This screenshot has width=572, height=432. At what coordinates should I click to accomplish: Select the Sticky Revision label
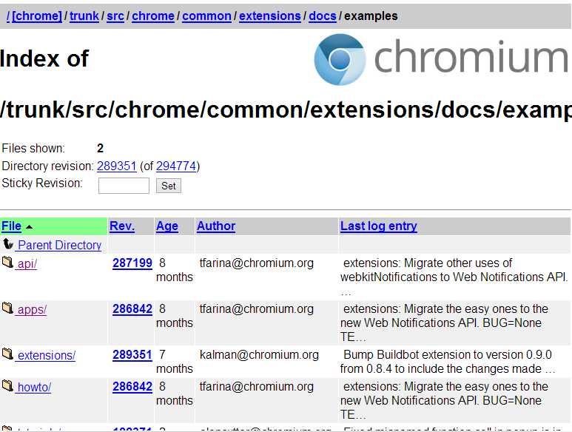click(x=42, y=183)
